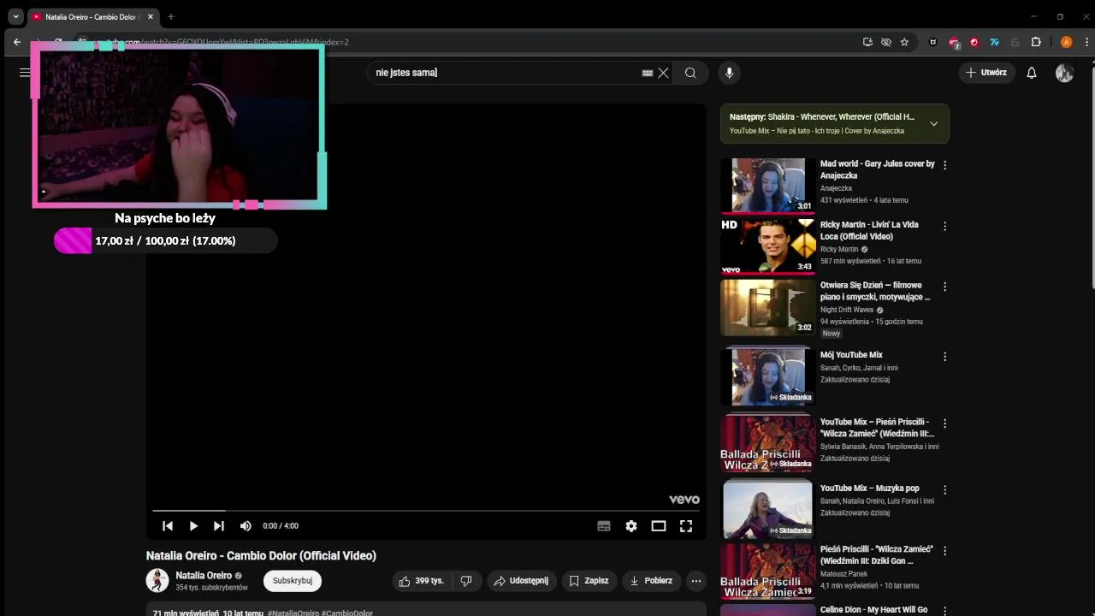
Task: Close the Natalia Oreiro browser tab
Action: pos(151,17)
